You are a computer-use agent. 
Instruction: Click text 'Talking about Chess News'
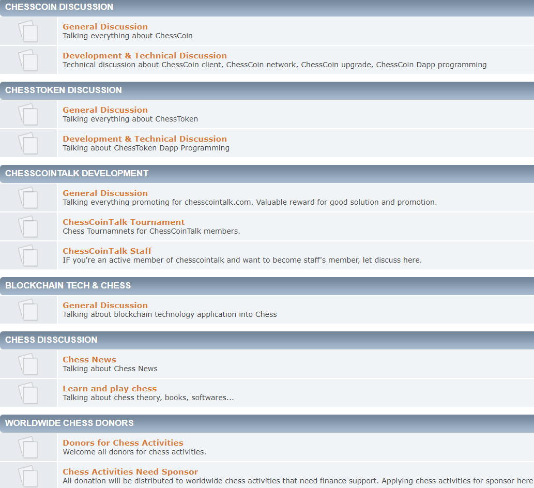[x=110, y=369]
